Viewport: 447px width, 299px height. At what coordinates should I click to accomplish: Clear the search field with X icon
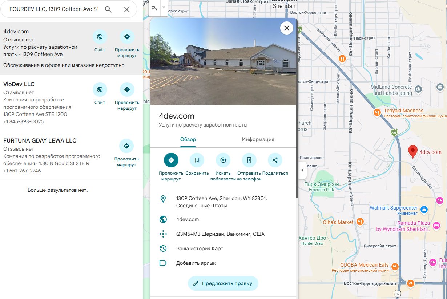(x=127, y=9)
